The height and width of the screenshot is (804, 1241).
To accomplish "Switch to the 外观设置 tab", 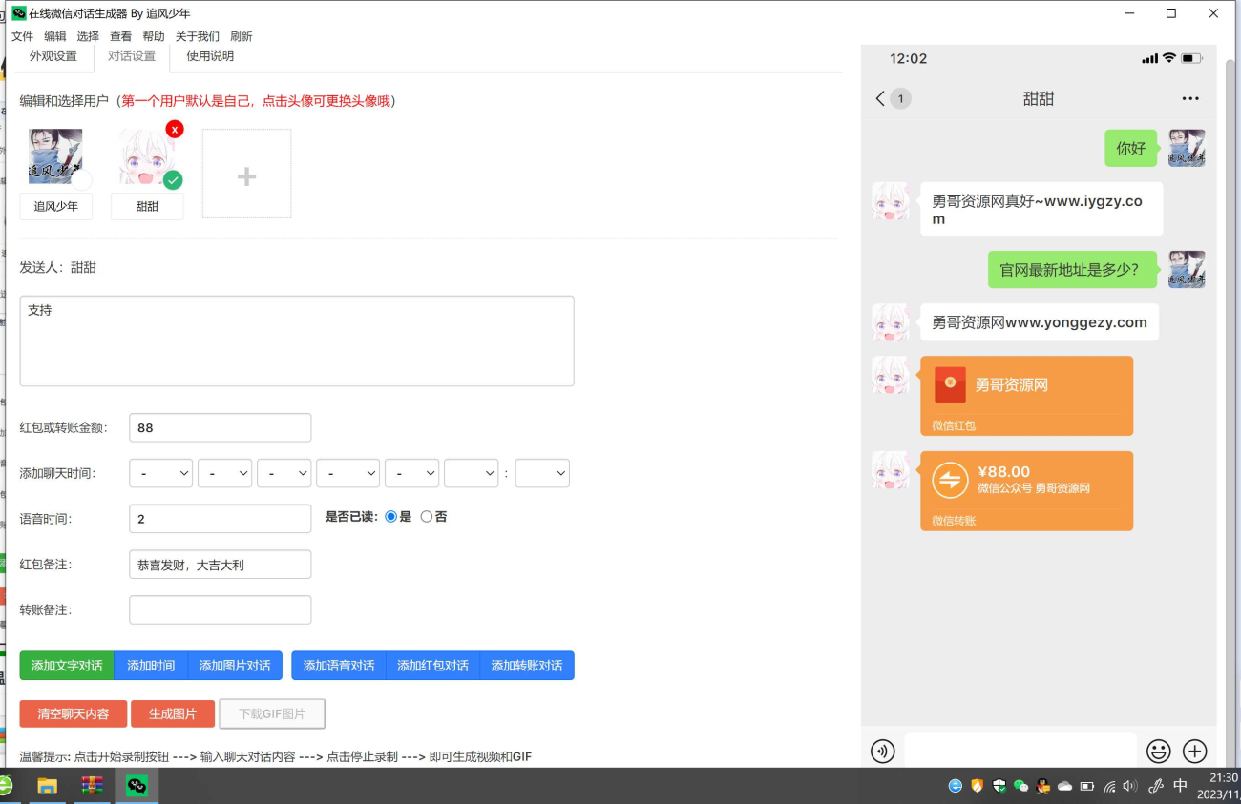I will click(53, 56).
